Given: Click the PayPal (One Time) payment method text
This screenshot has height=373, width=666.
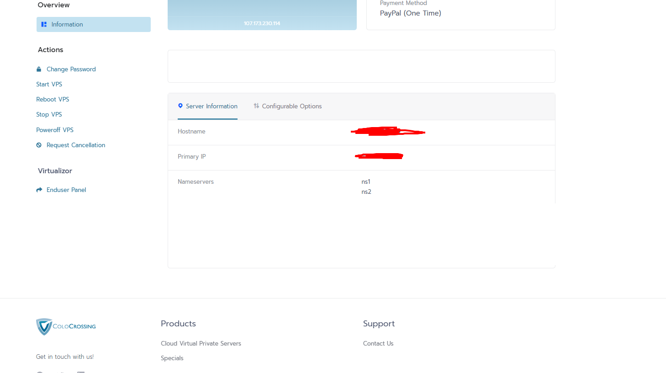Looking at the screenshot, I should pos(410,13).
